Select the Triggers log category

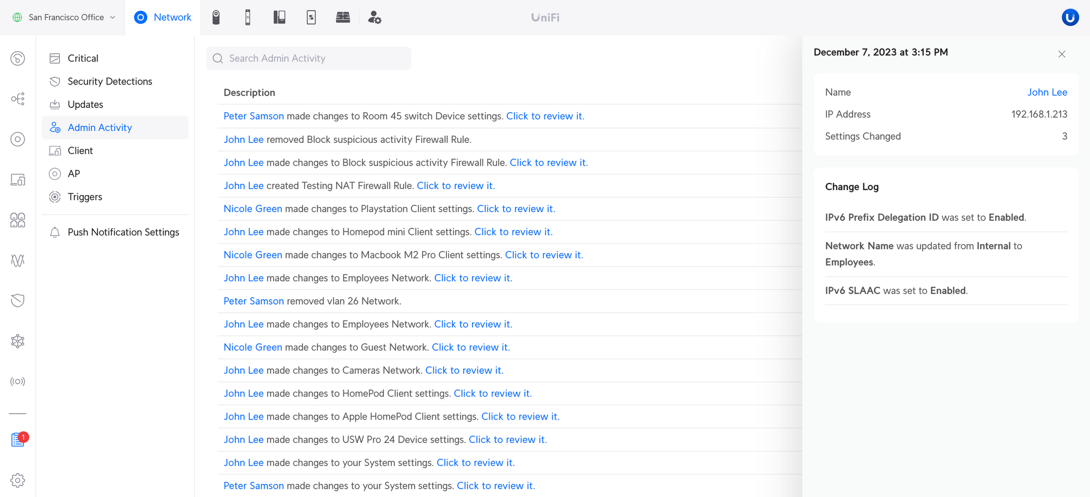pyautogui.click(x=84, y=197)
